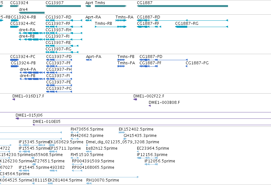The height and width of the screenshot is (185, 271).
Task: Select transcript CG1887-RD
Action: (148, 17)
